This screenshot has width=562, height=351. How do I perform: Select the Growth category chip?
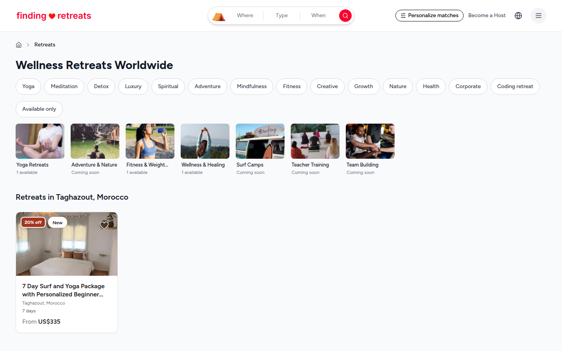pos(363,87)
